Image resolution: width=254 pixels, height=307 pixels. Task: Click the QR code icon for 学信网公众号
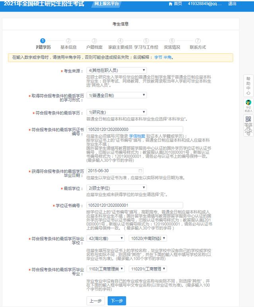(x=248, y=119)
